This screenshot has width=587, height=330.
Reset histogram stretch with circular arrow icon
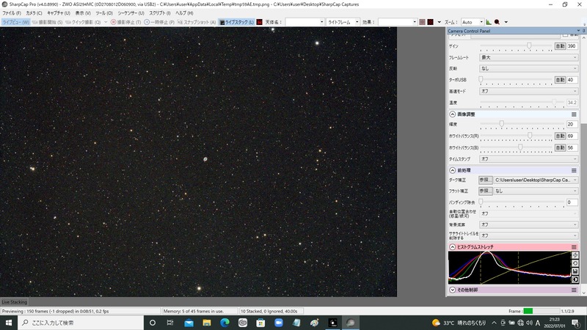coord(575,263)
